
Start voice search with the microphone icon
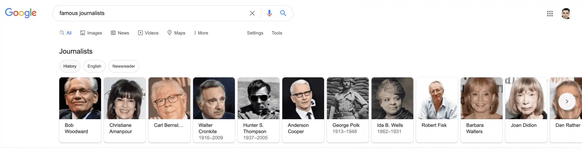point(269,13)
